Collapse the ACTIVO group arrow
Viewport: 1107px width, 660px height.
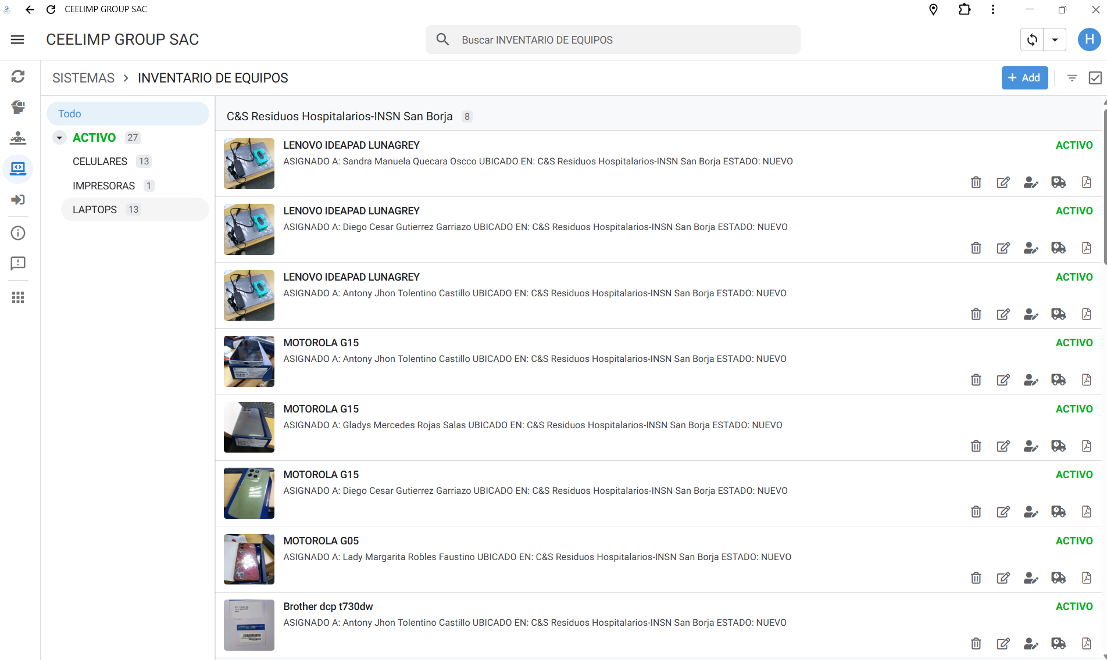coord(59,138)
